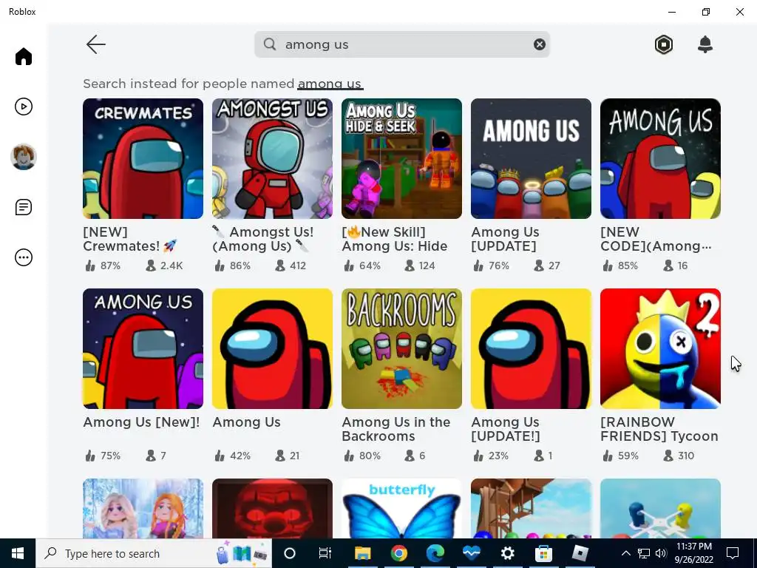This screenshot has height=568, width=757.
Task: Open Among Us [UPDATE] thumbnail with 76%
Action: click(x=531, y=158)
